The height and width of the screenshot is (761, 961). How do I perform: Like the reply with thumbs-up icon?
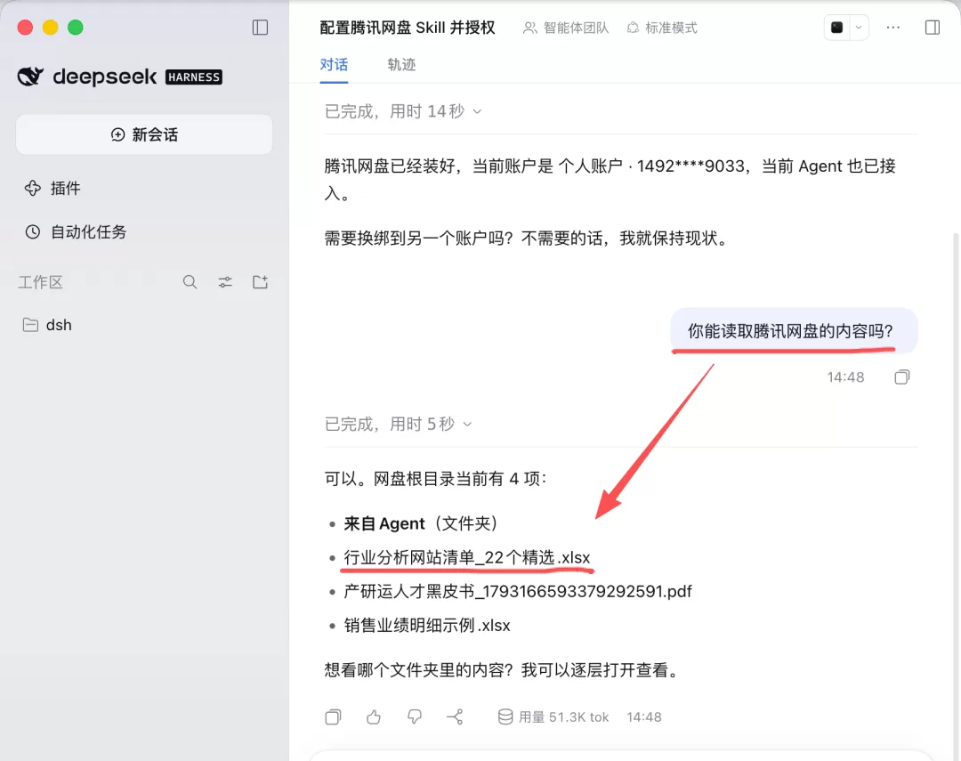[374, 716]
